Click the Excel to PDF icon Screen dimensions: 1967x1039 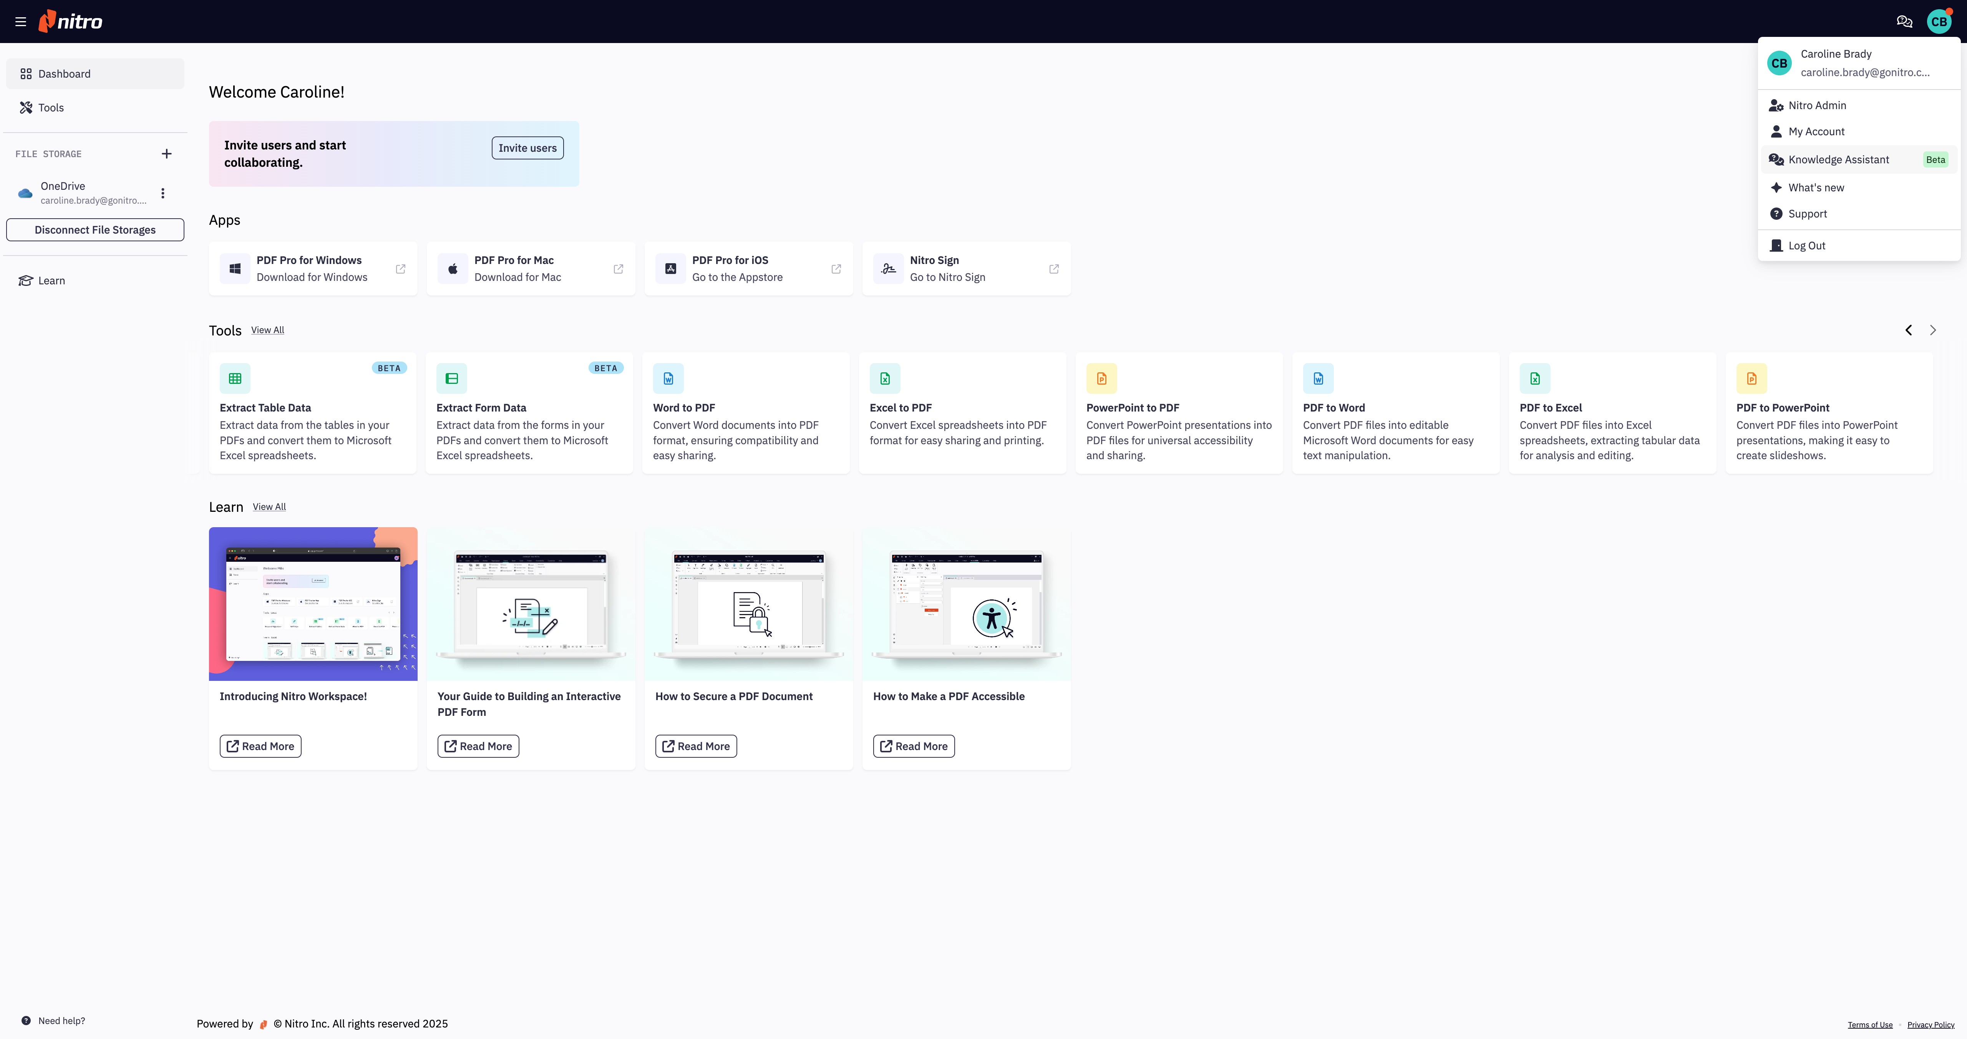885,378
